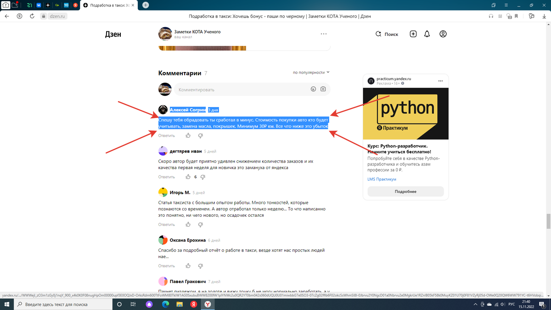The height and width of the screenshot is (310, 551).
Task: Open pinned black star Dzen tab
Action: click(x=48, y=5)
